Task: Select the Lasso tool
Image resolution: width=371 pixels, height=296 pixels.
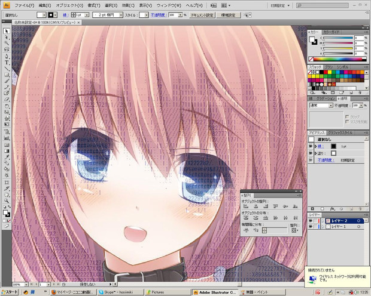Action: 7,50
